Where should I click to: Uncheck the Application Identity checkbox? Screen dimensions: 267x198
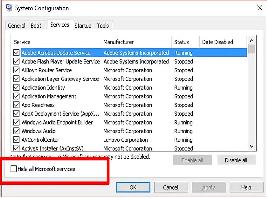(x=16, y=87)
